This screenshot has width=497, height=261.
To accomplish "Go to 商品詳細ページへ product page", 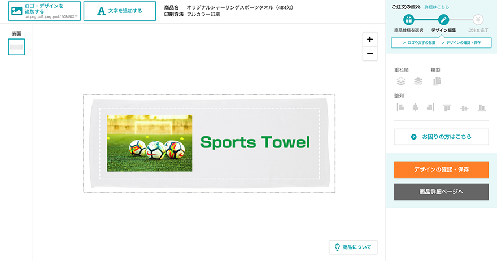I will (x=441, y=192).
